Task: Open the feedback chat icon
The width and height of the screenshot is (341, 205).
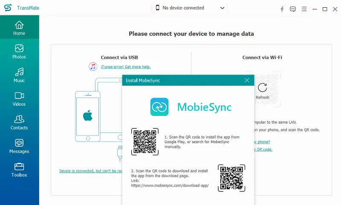Action: (293, 9)
